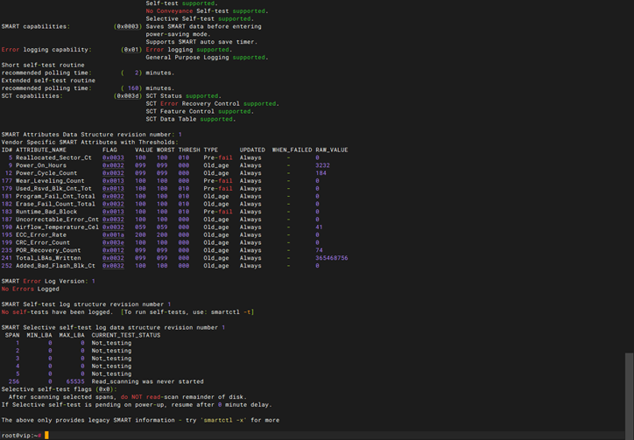Click the 'smartctl -t' command hint

(x=231, y=312)
